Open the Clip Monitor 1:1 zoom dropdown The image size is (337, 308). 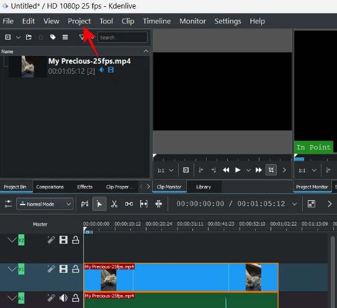(x=165, y=170)
